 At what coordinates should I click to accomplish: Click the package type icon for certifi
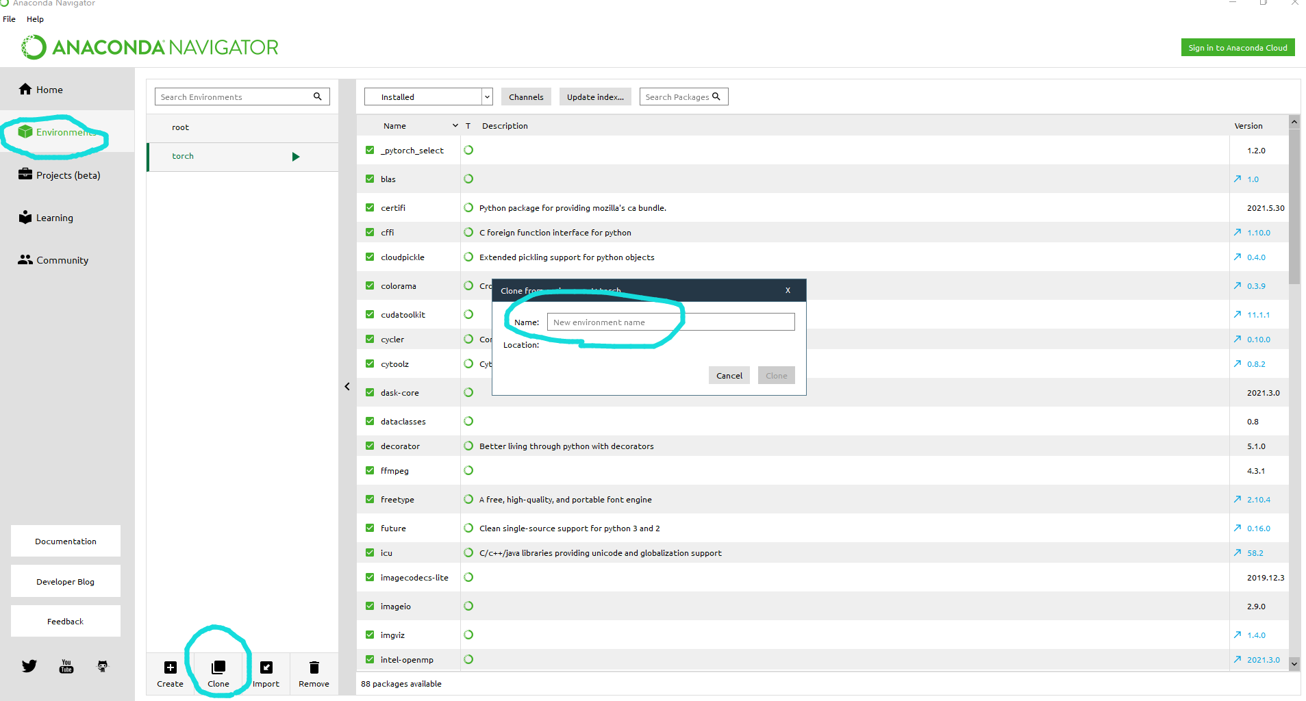coord(468,207)
